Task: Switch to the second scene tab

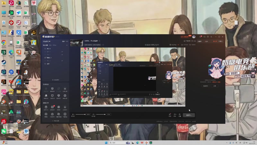Action: [50, 45]
